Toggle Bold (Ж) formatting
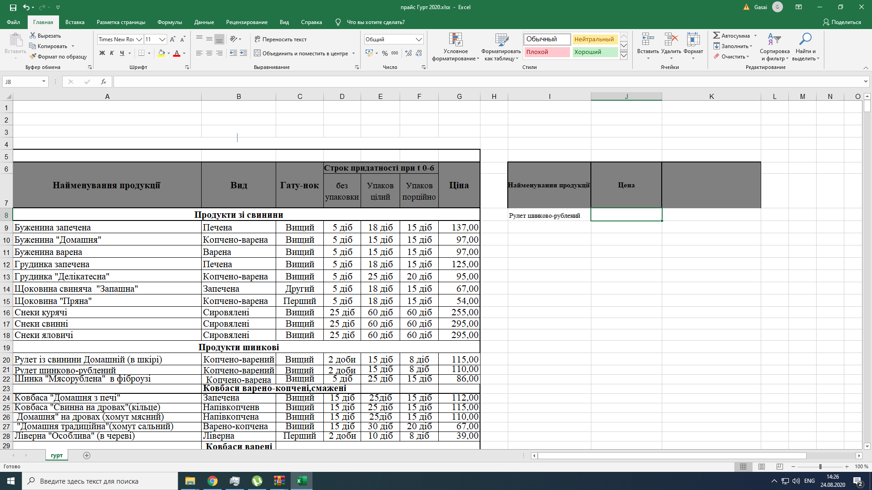872x490 pixels. click(x=102, y=53)
